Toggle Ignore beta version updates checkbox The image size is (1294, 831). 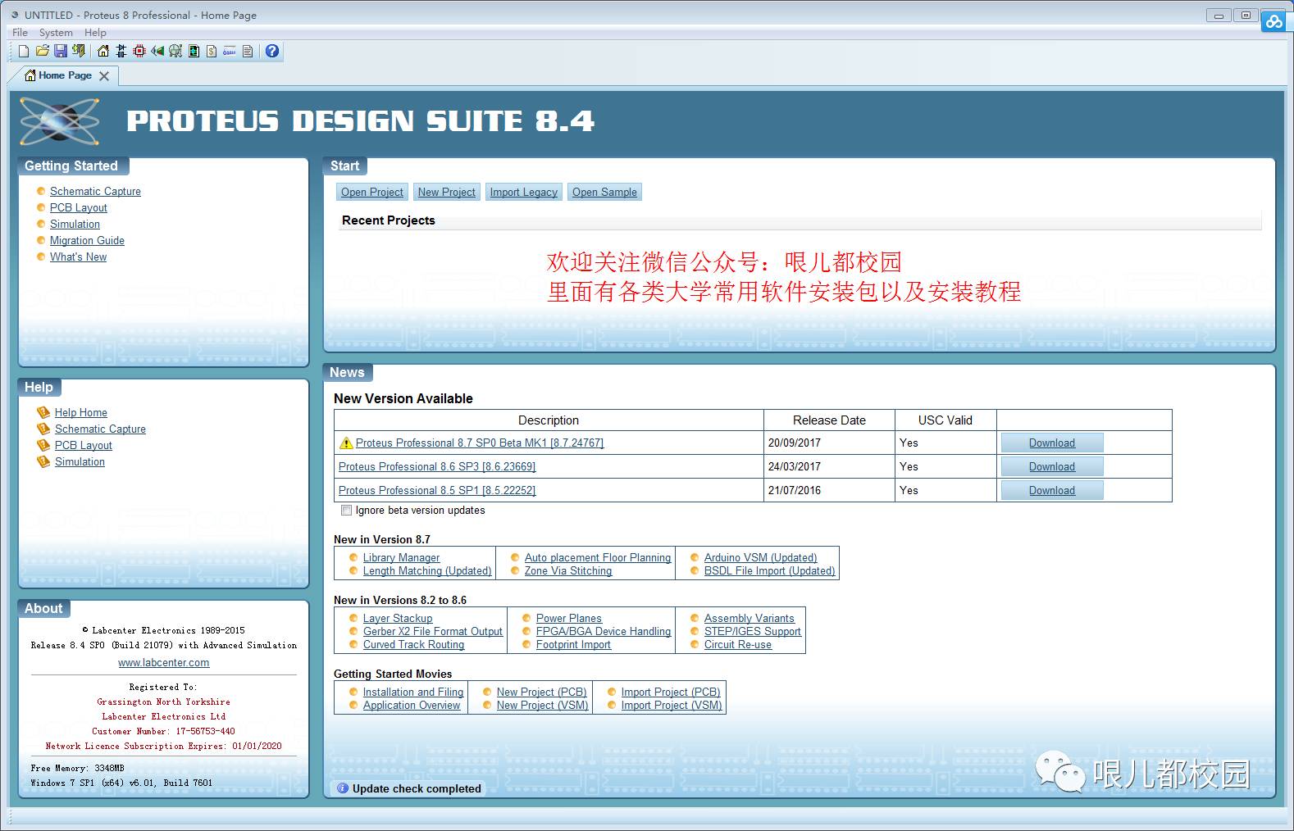(x=346, y=510)
